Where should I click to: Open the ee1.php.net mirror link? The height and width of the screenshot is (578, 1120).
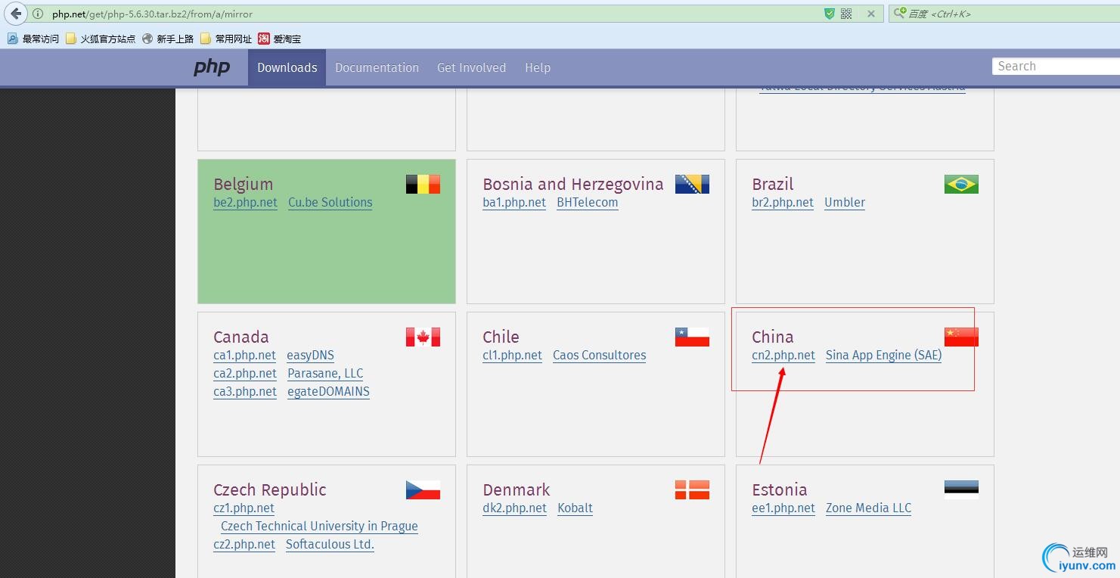[783, 508]
